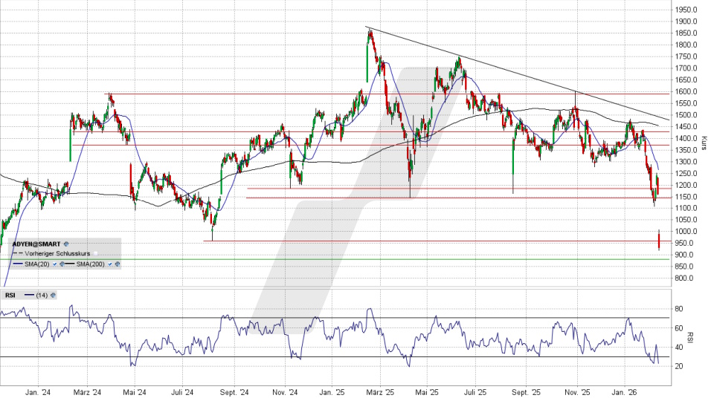Click the März '24 date axis label
Screen dimensions: 714x401
pos(88,392)
